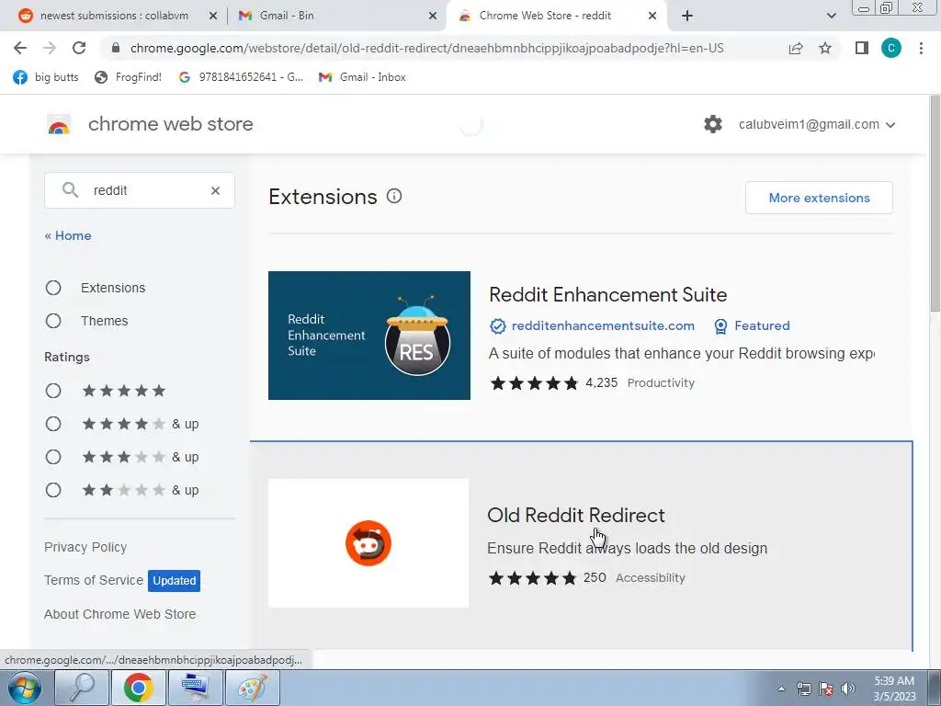Select the five-star rating filter
Screen dimensions: 941x706
(x=53, y=391)
